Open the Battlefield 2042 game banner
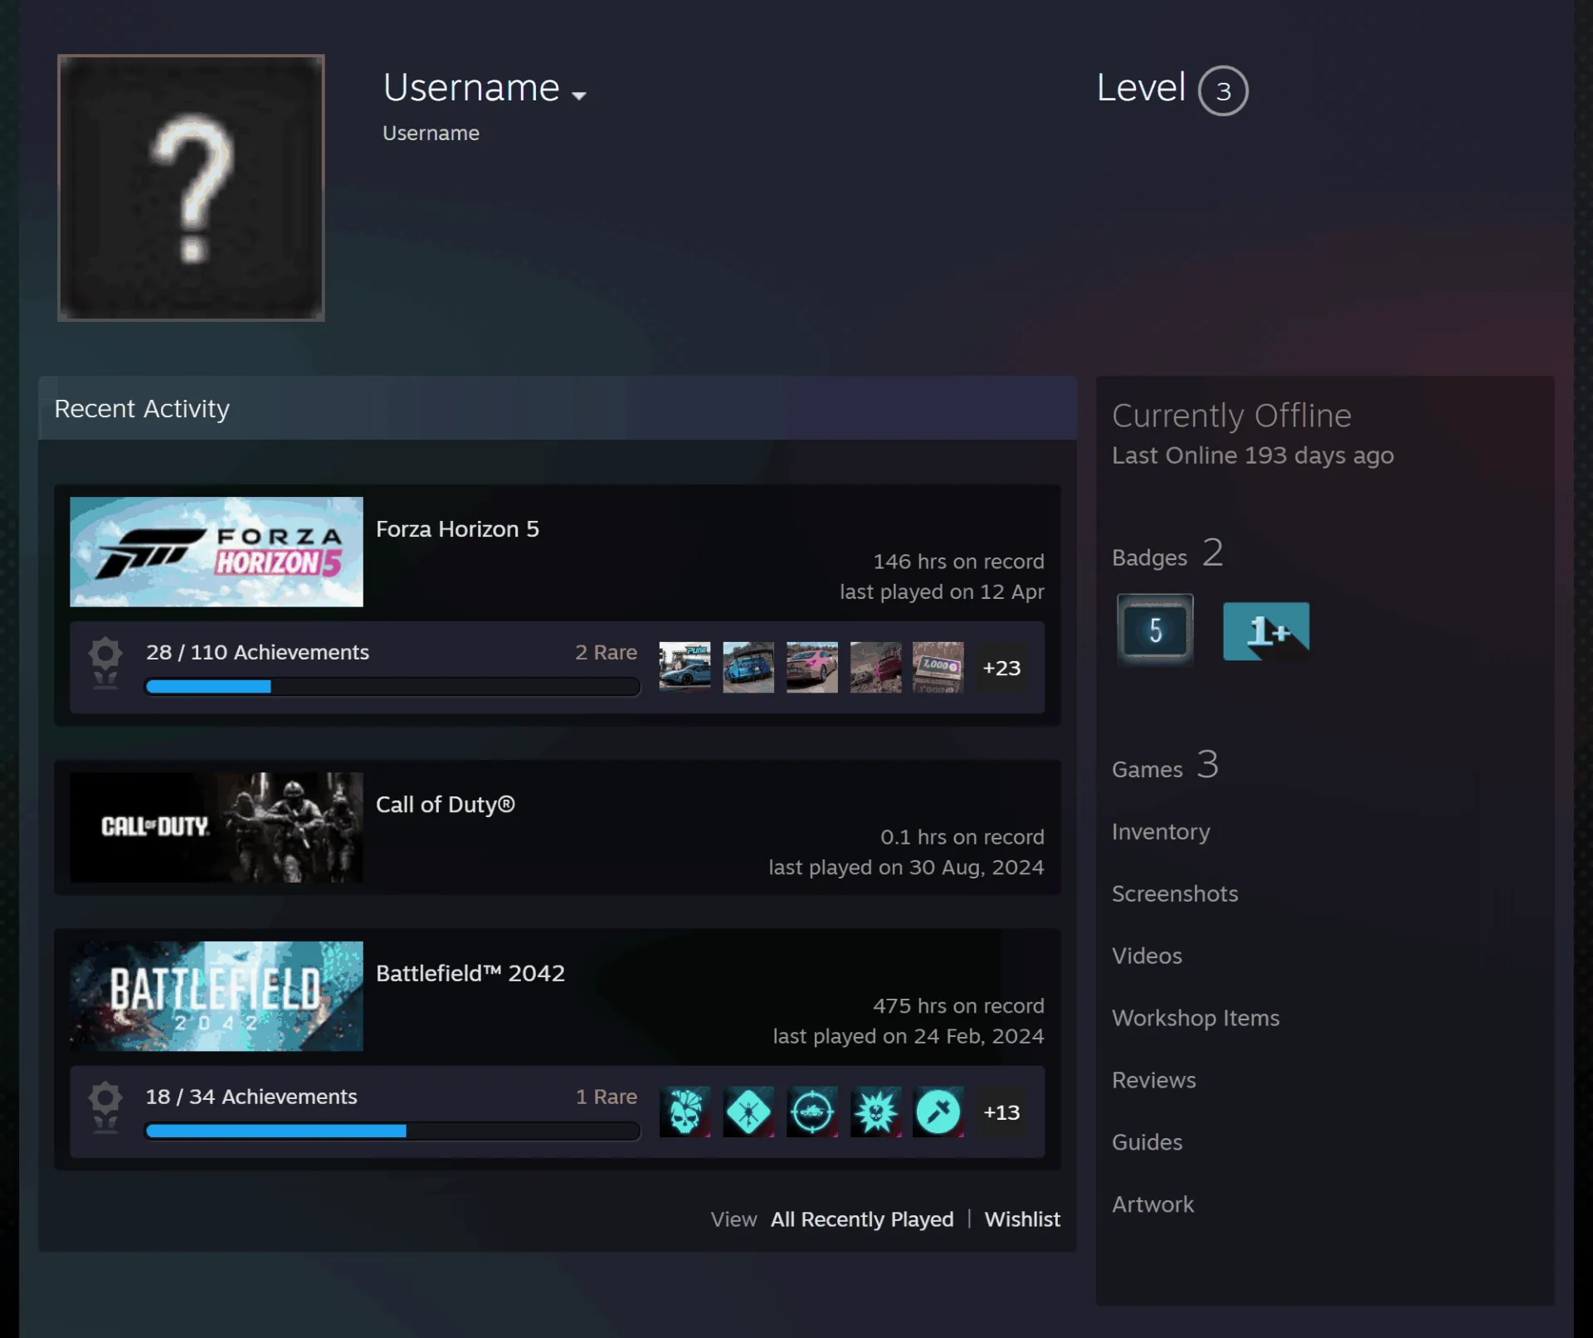Image resolution: width=1593 pixels, height=1338 pixels. 217,996
